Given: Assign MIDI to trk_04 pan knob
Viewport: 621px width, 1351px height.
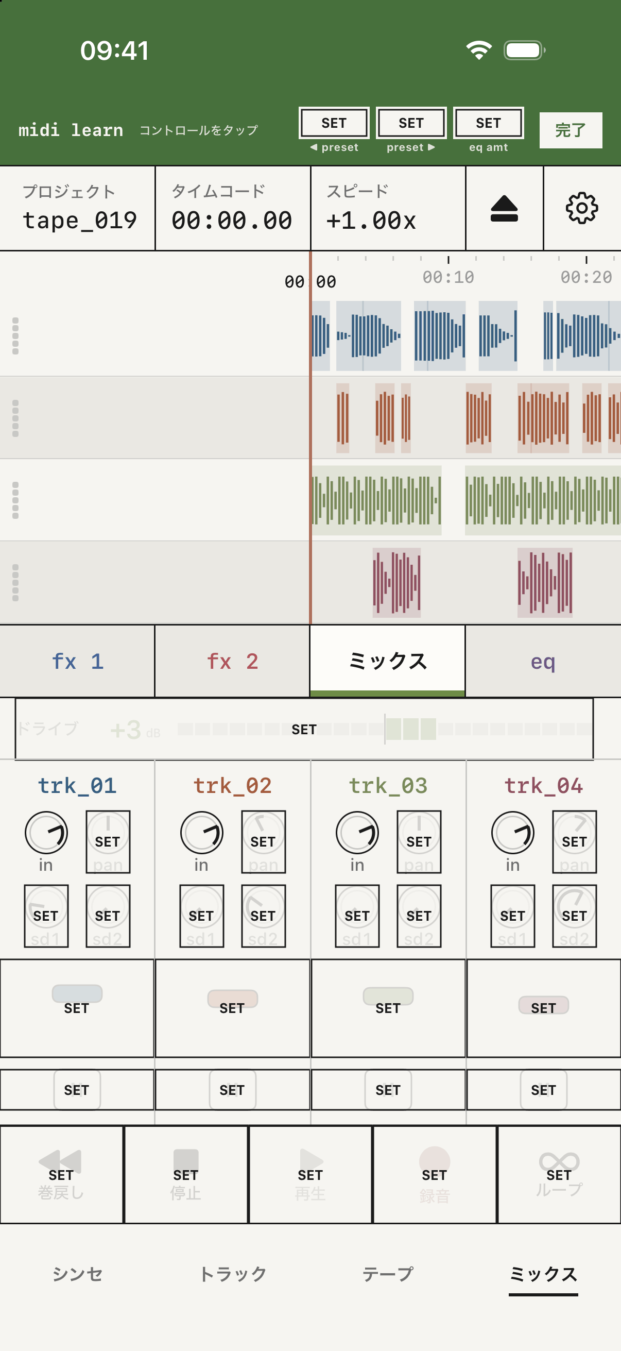Looking at the screenshot, I should tap(574, 842).
